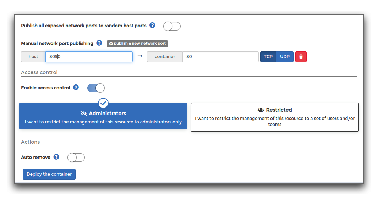Viewport: 378px width, 198px height.
Task: Focus the host port input field
Action: (x=89, y=57)
